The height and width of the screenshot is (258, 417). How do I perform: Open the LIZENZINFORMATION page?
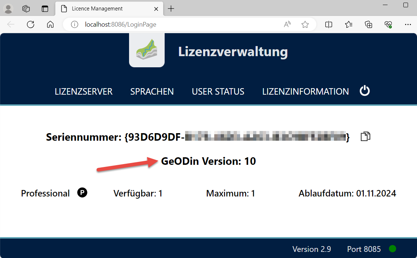pyautogui.click(x=305, y=92)
